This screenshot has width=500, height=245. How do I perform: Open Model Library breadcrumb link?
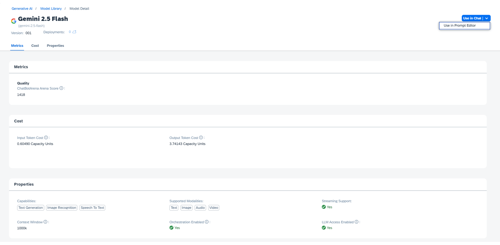51,8
